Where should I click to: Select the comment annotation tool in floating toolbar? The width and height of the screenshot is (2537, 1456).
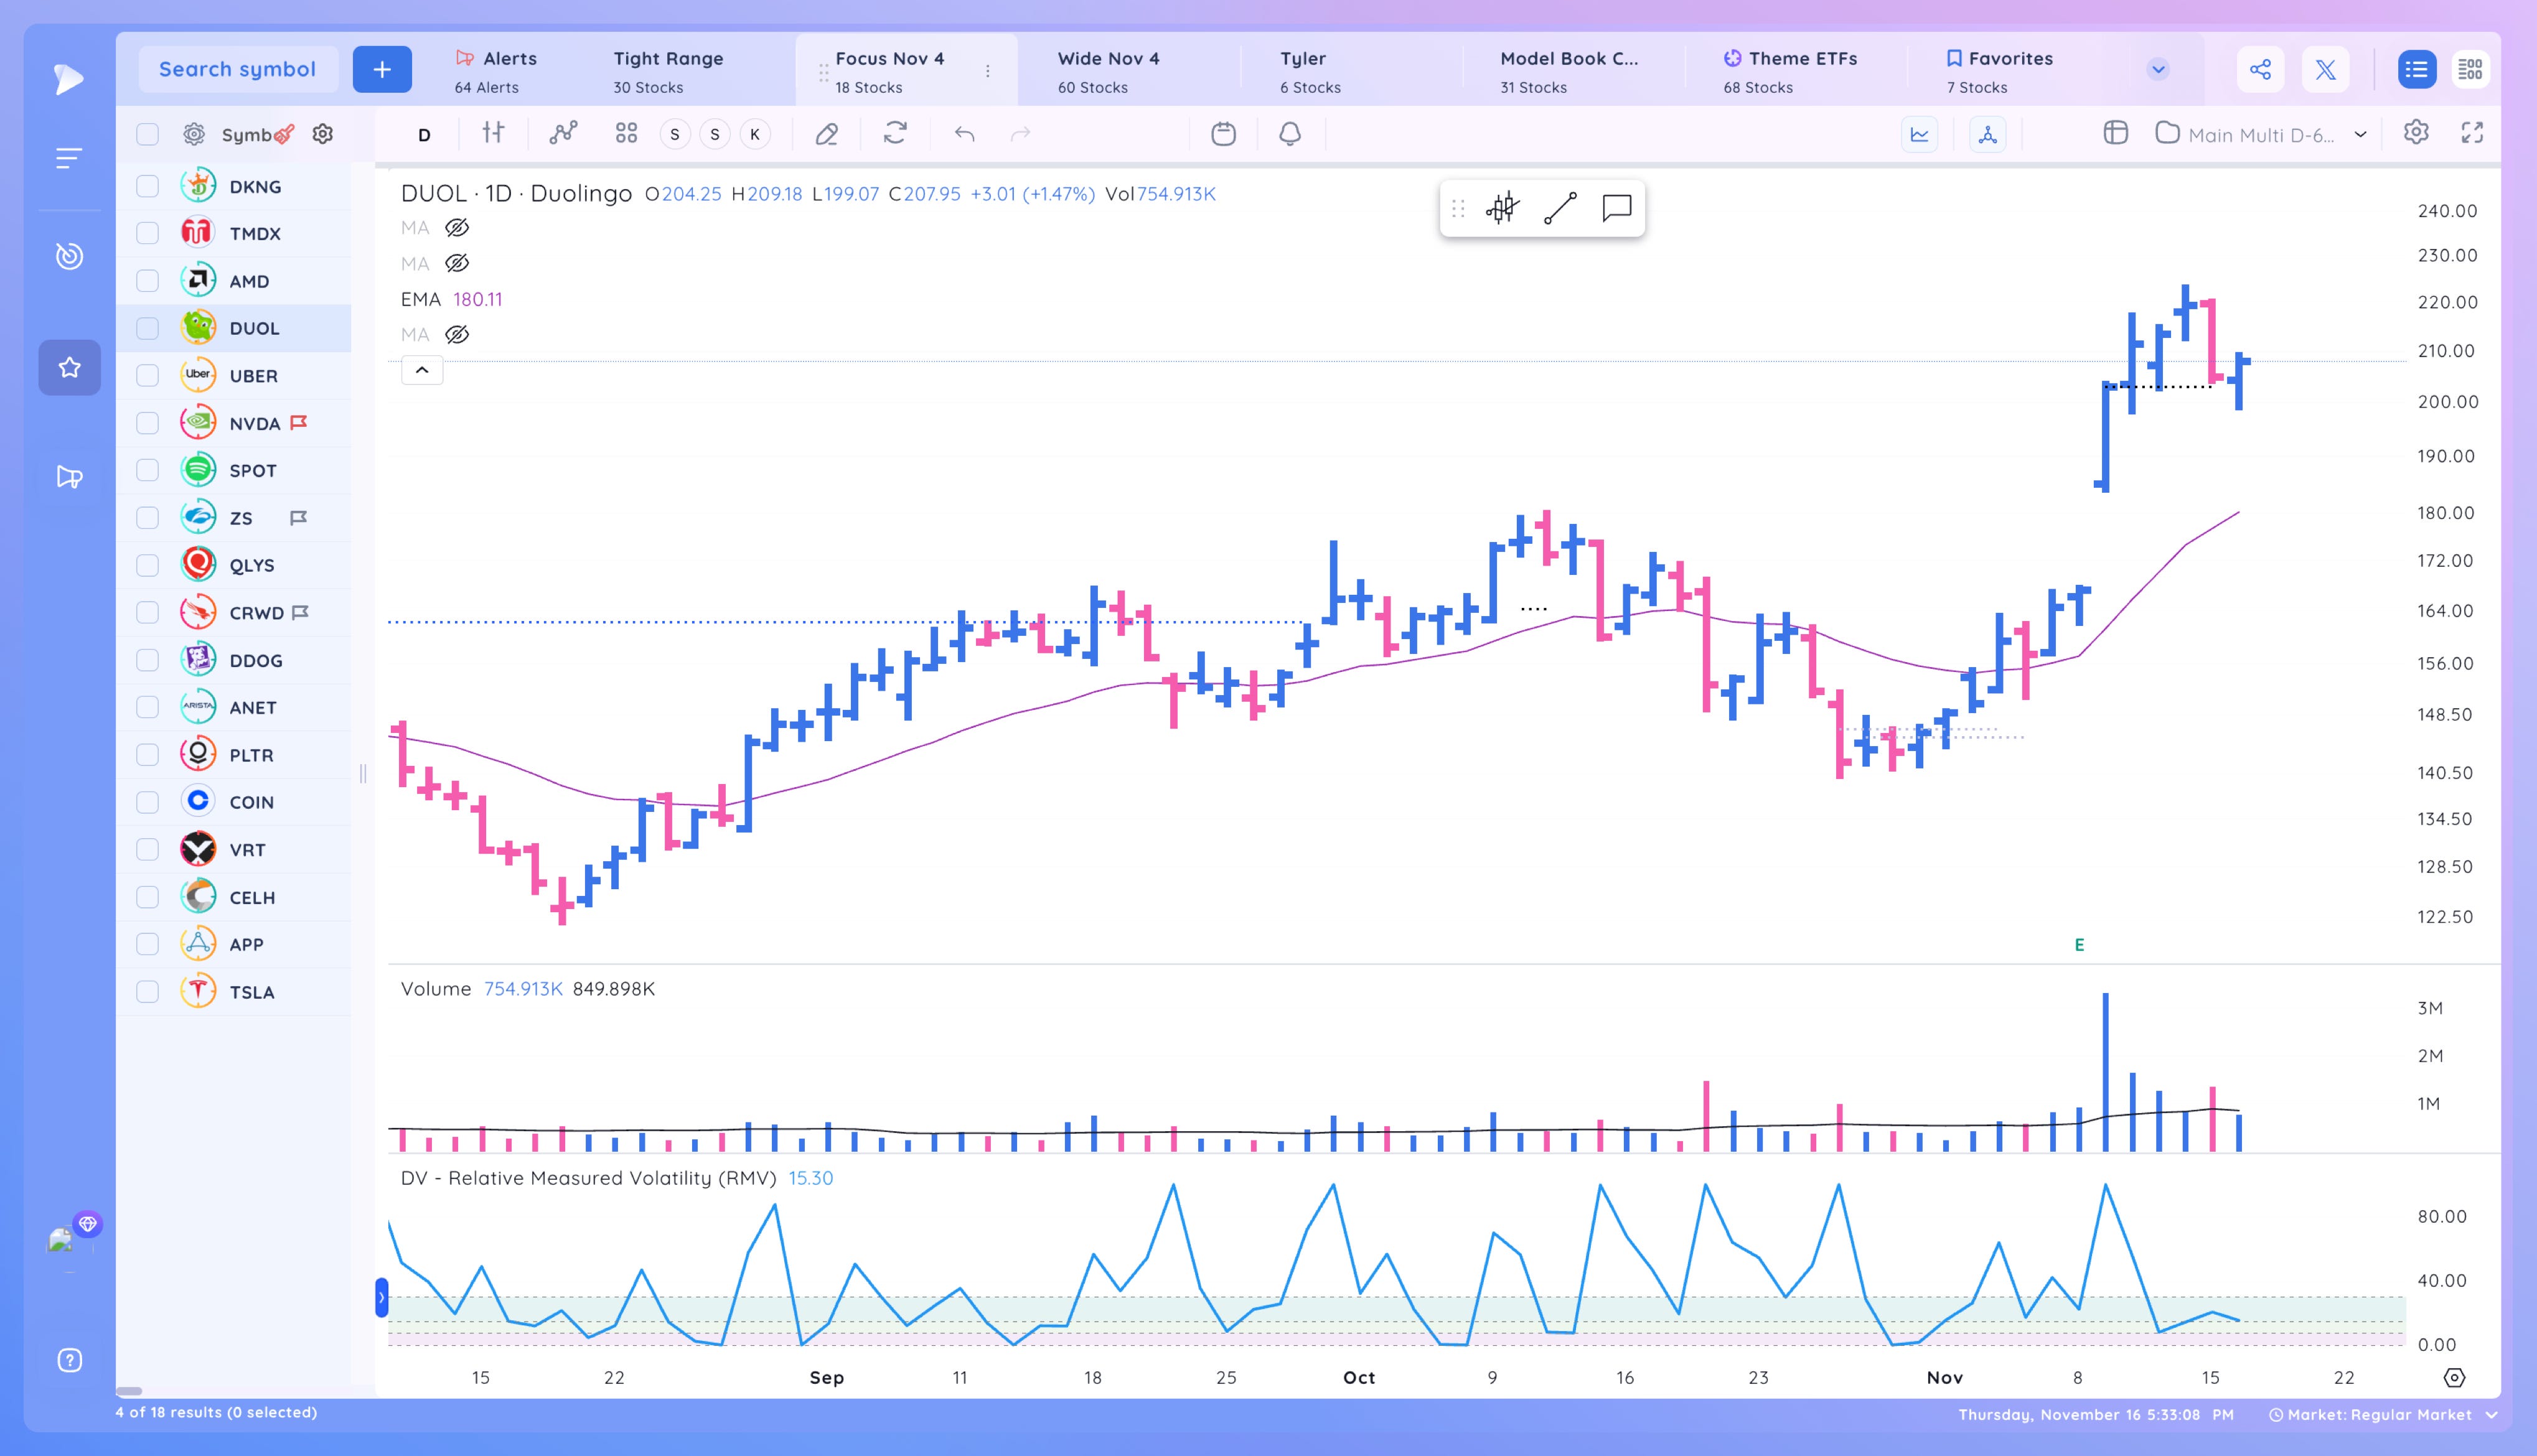(1617, 208)
